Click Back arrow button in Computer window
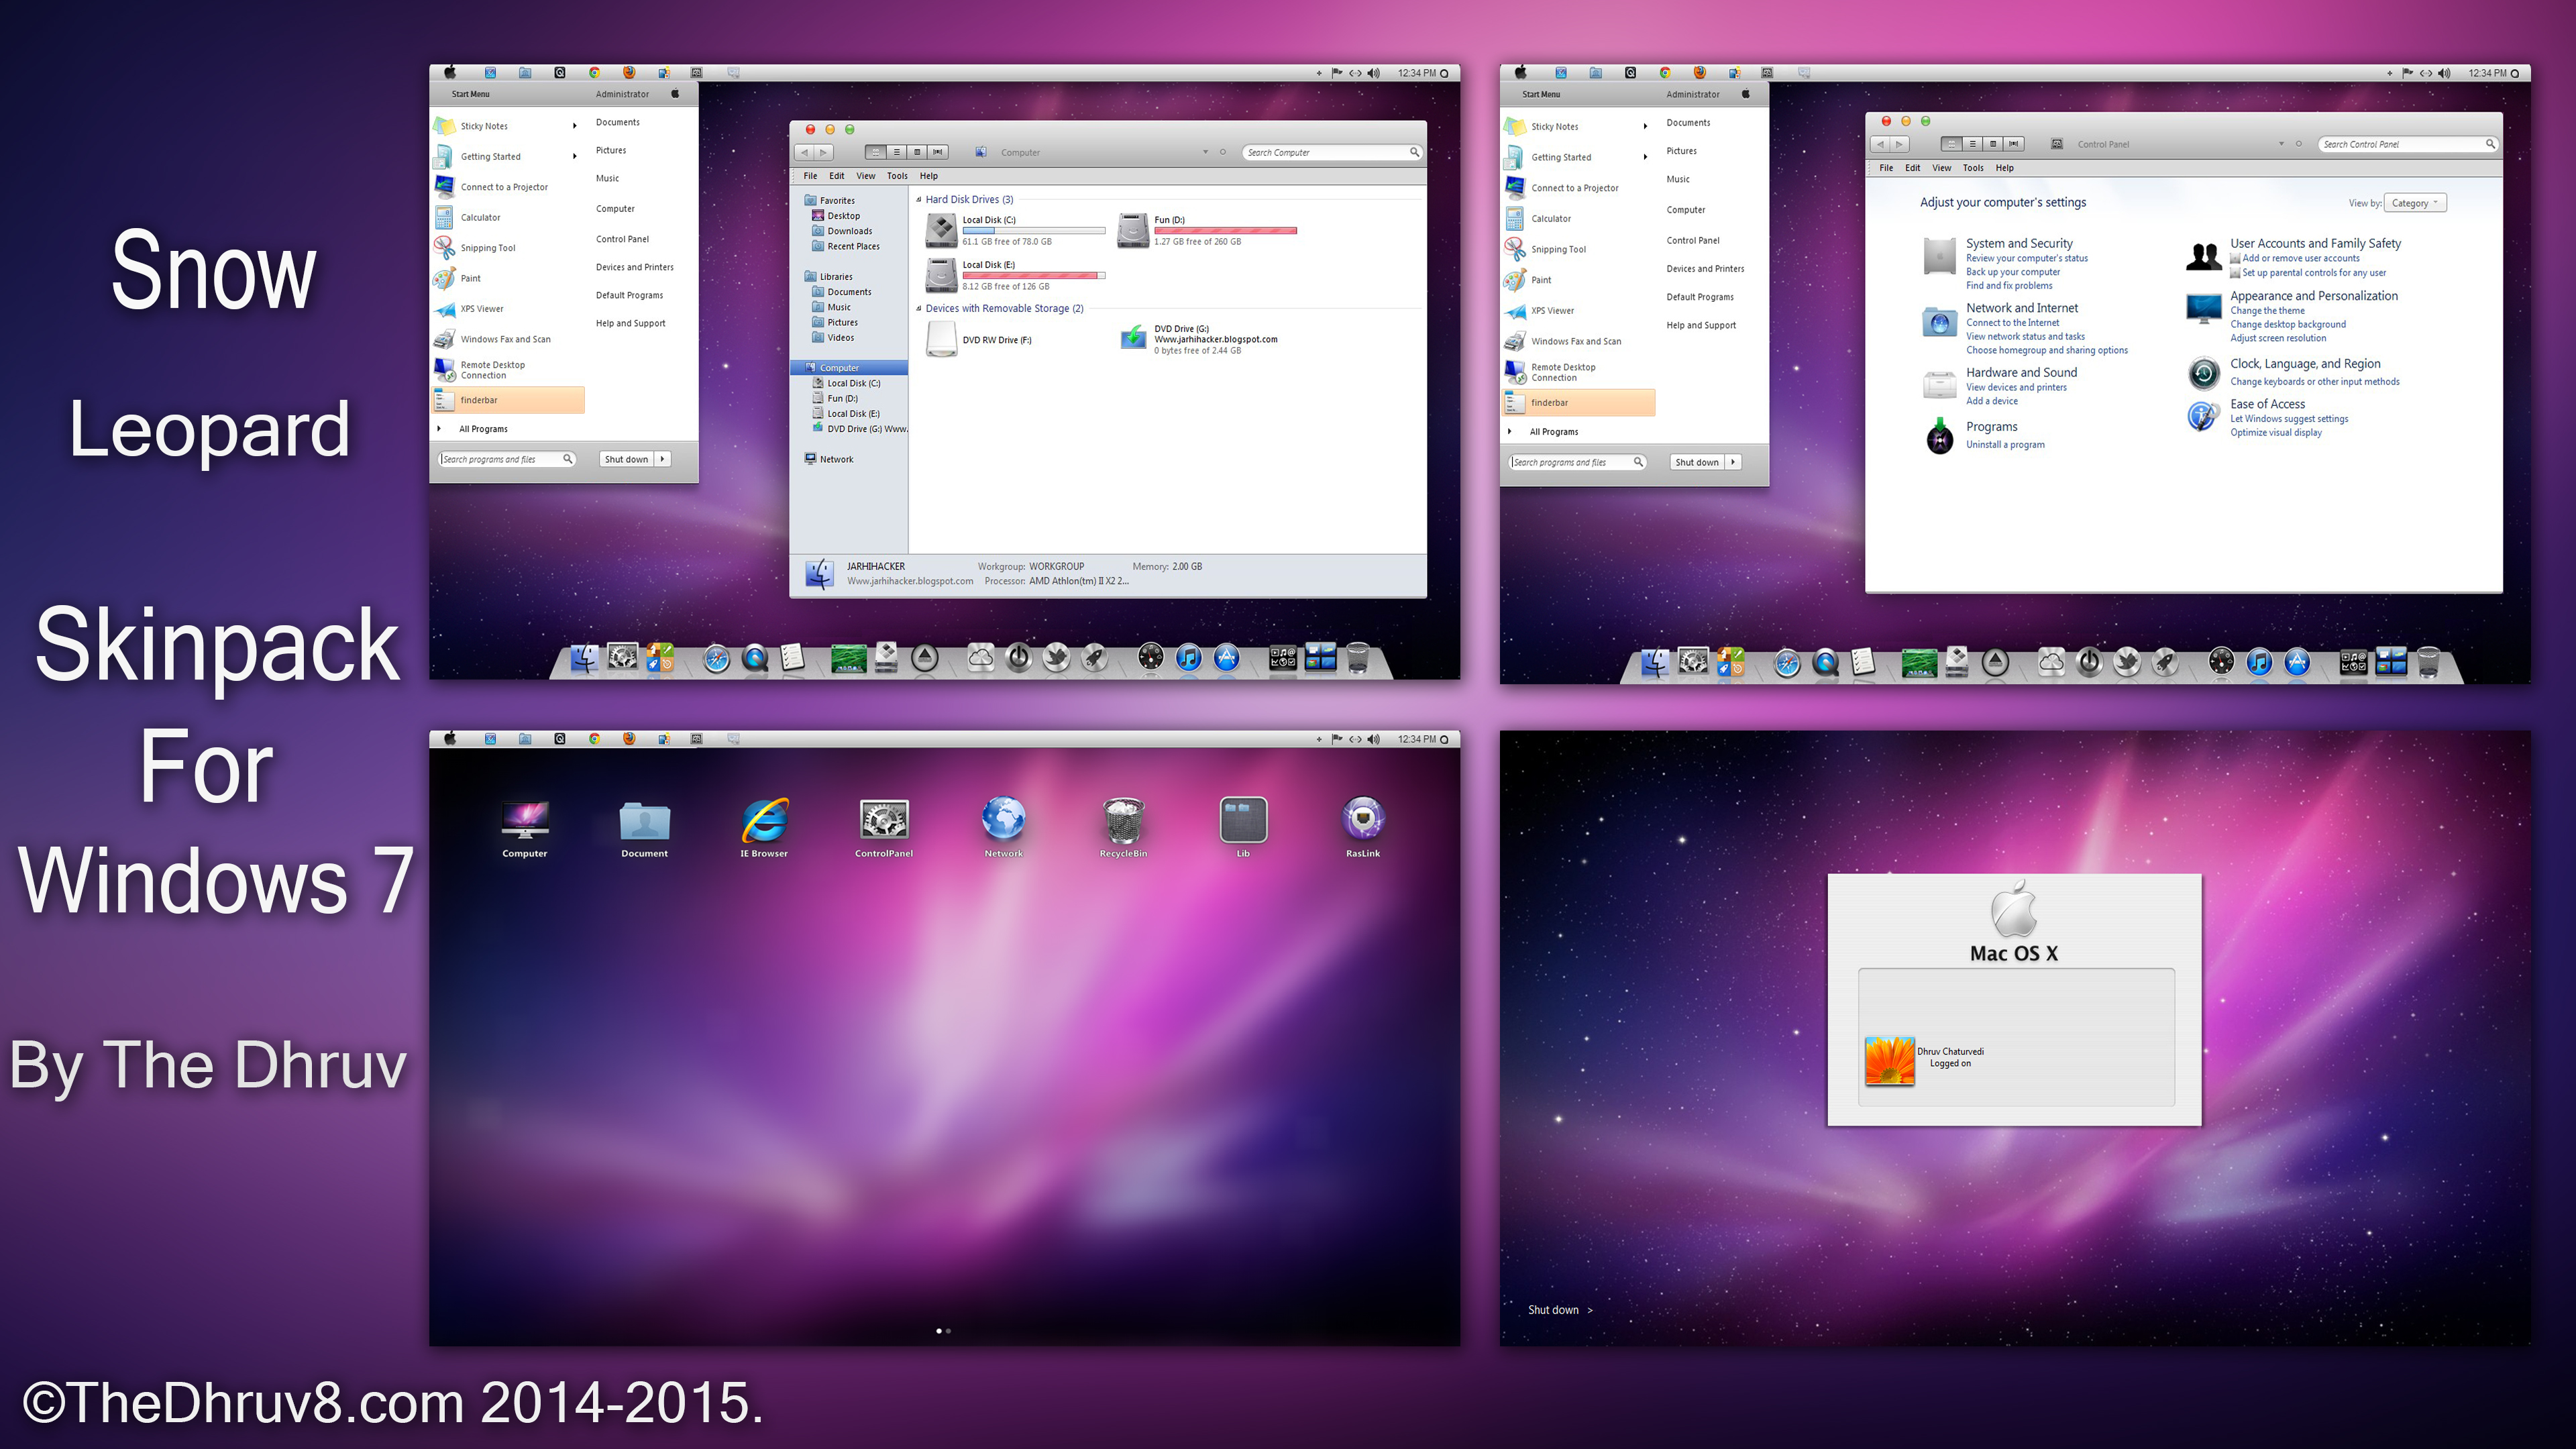2576x1449 pixels. [x=804, y=152]
